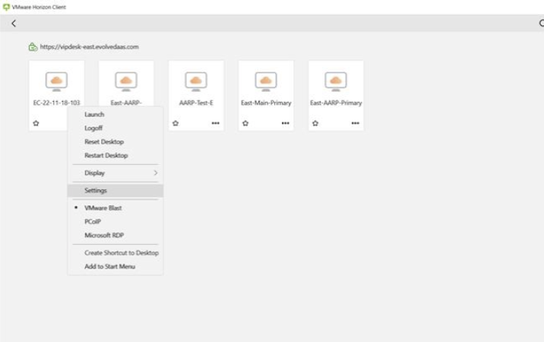Click the VMware Horizon Client app icon
544x342 pixels.
[6, 7]
